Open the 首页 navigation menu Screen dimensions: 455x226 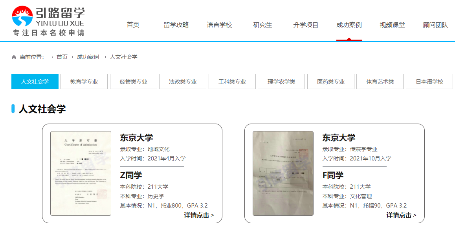(x=133, y=25)
